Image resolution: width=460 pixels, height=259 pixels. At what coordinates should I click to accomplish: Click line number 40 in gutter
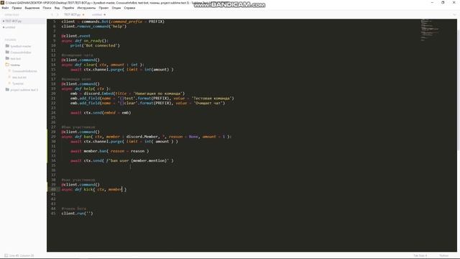[x=53, y=189]
